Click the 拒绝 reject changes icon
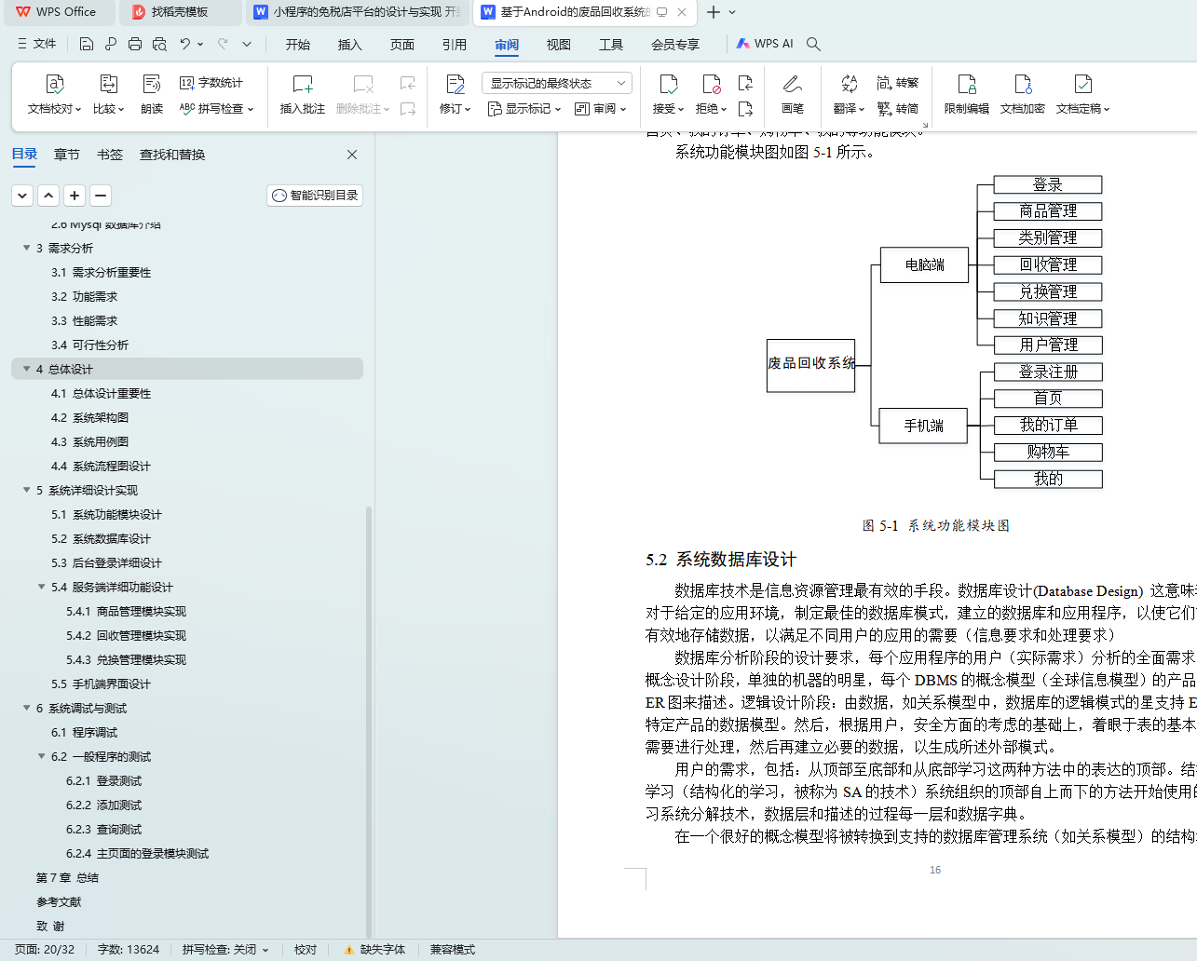 711,85
